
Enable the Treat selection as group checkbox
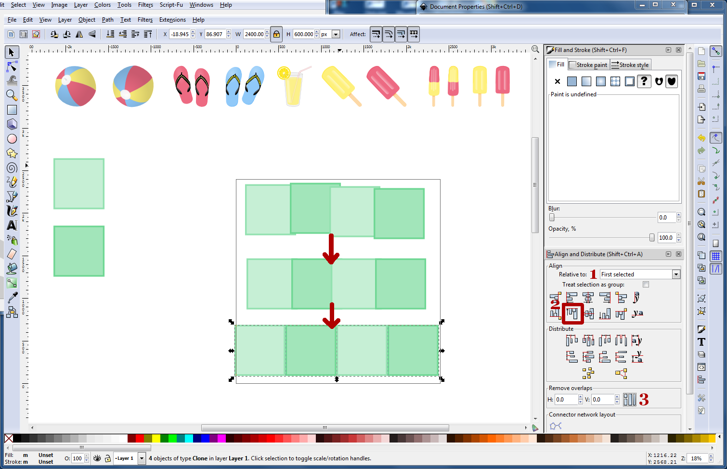click(x=646, y=284)
